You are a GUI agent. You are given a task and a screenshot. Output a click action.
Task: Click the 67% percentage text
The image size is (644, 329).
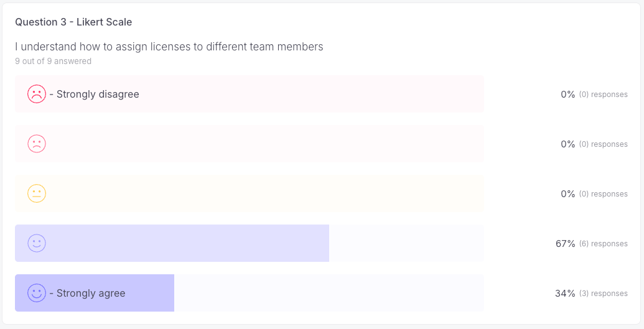click(x=565, y=244)
